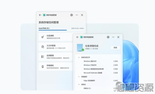
Task: Click the Local Disk (C:) usage bar
Action: pos(61,30)
